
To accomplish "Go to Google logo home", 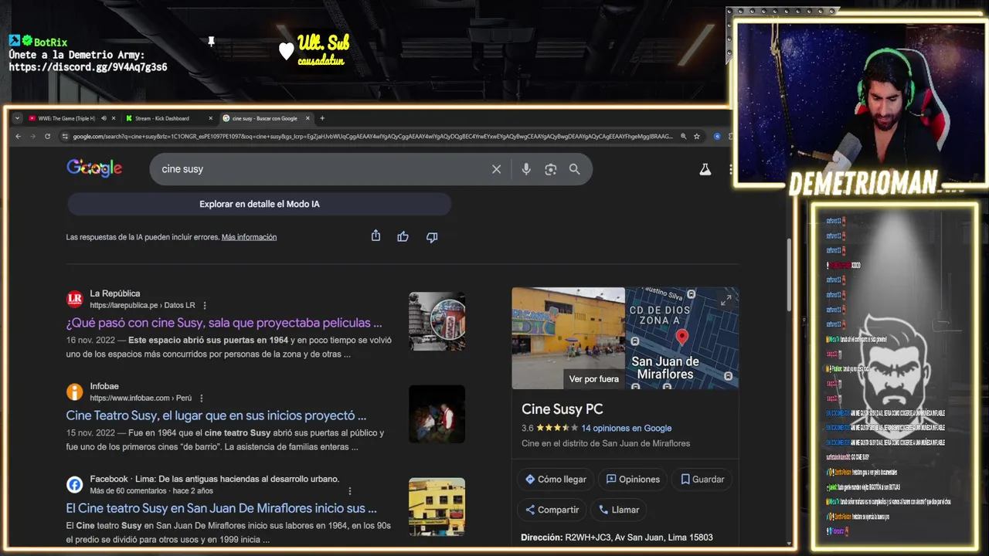I will point(94,168).
